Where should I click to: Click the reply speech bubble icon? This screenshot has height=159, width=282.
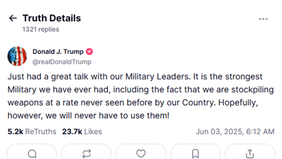coord(32,154)
